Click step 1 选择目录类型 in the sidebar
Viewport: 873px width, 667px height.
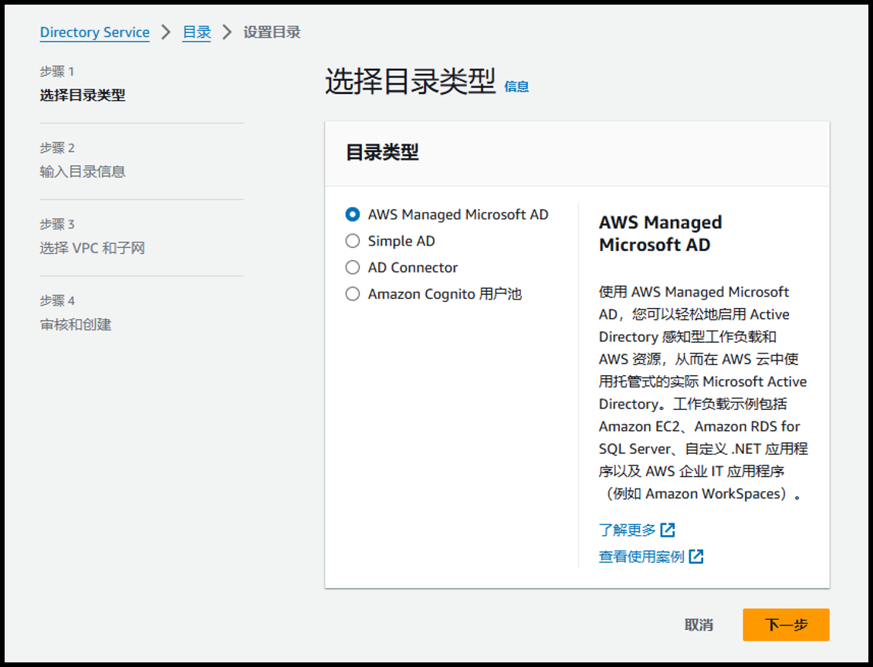point(83,95)
